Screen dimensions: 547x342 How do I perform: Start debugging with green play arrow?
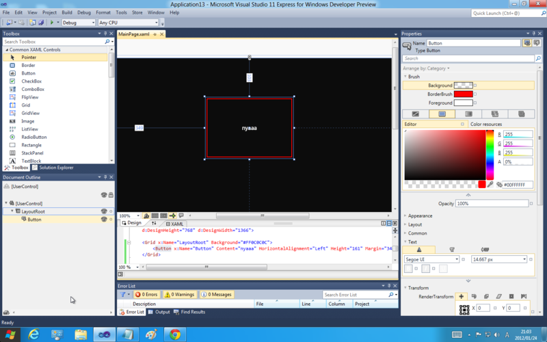(52, 23)
